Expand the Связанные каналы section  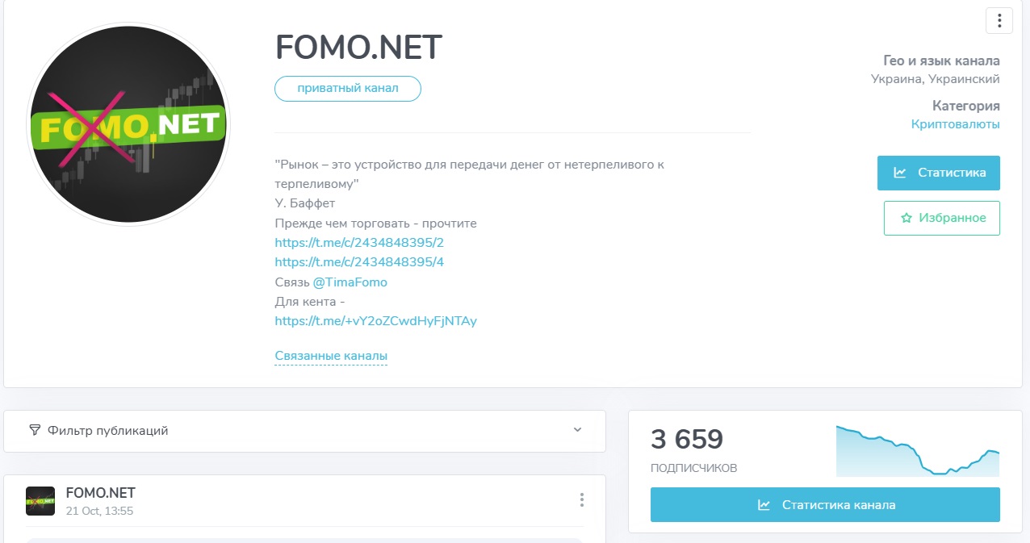click(x=331, y=355)
